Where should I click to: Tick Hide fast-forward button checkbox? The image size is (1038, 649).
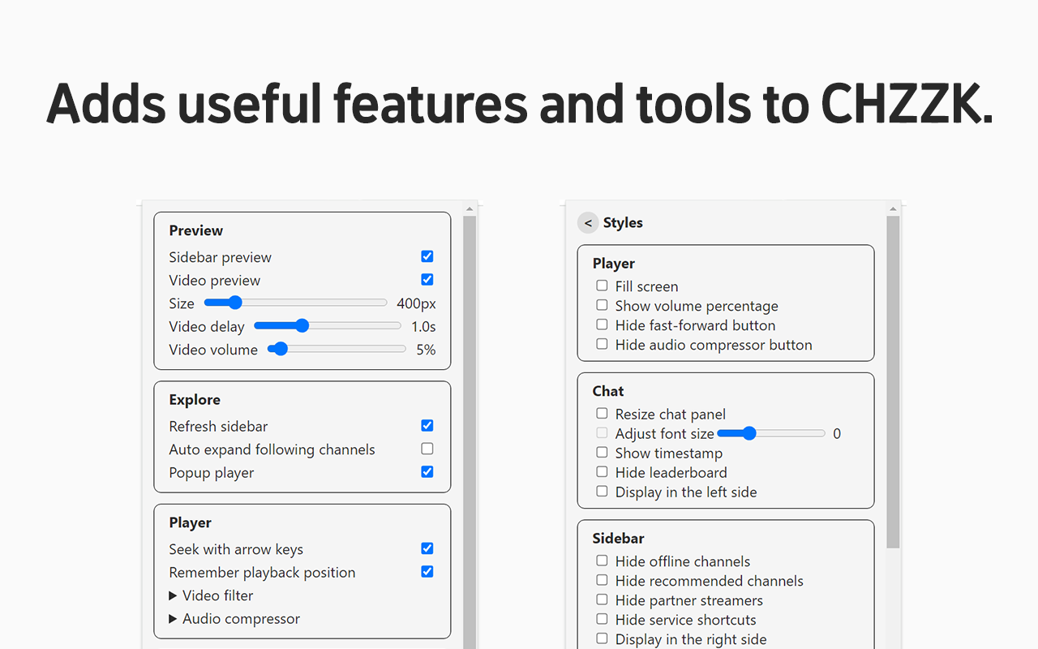point(602,324)
